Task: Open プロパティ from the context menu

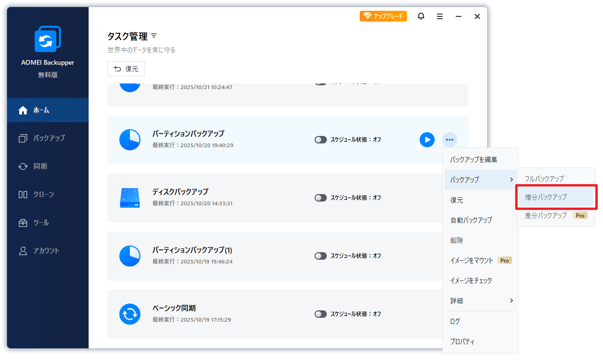Action: [x=480, y=342]
